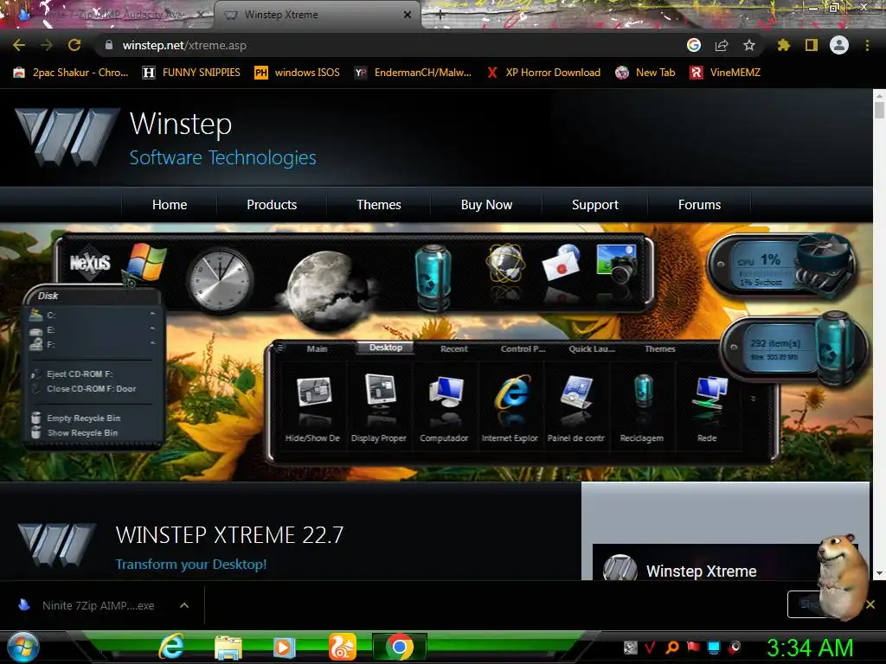Open media player taskbar icon
Image resolution: width=886 pixels, height=664 pixels.
point(285,648)
